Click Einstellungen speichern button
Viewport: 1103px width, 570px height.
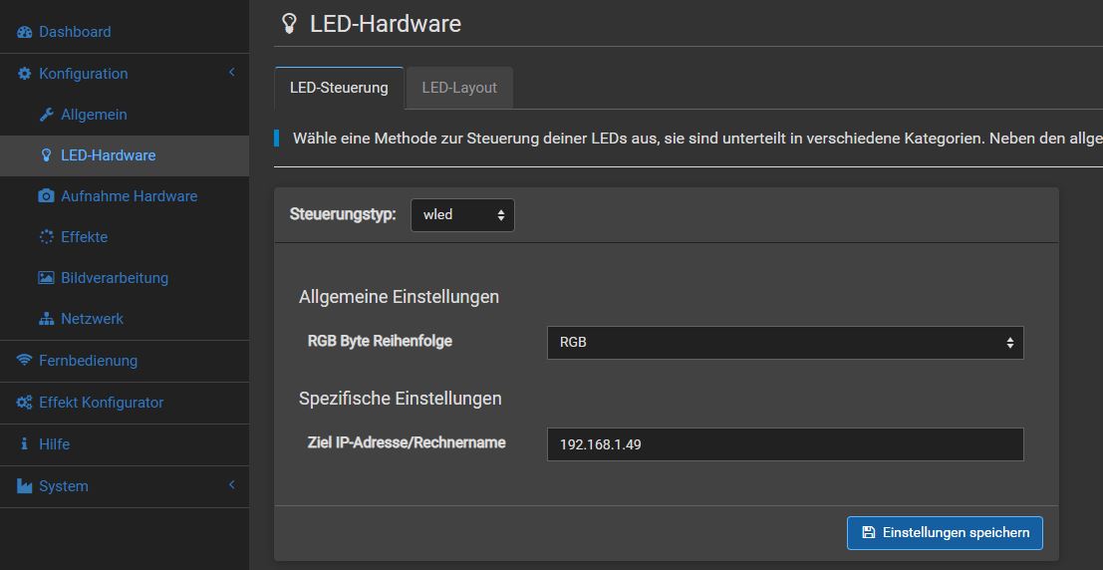click(x=945, y=533)
